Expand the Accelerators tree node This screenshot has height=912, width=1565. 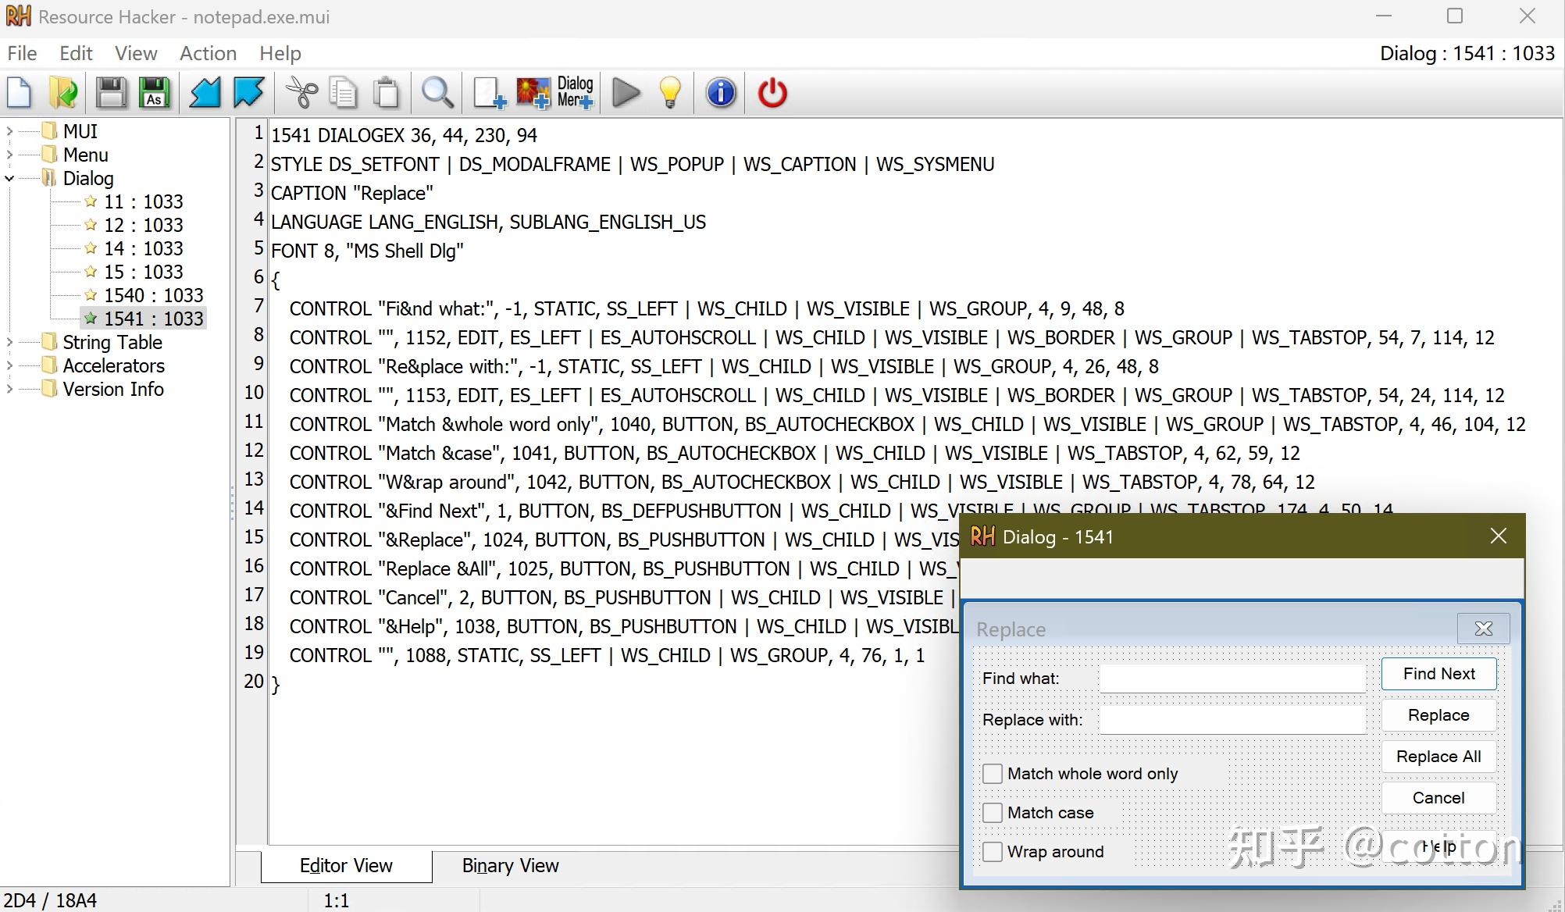click(9, 365)
